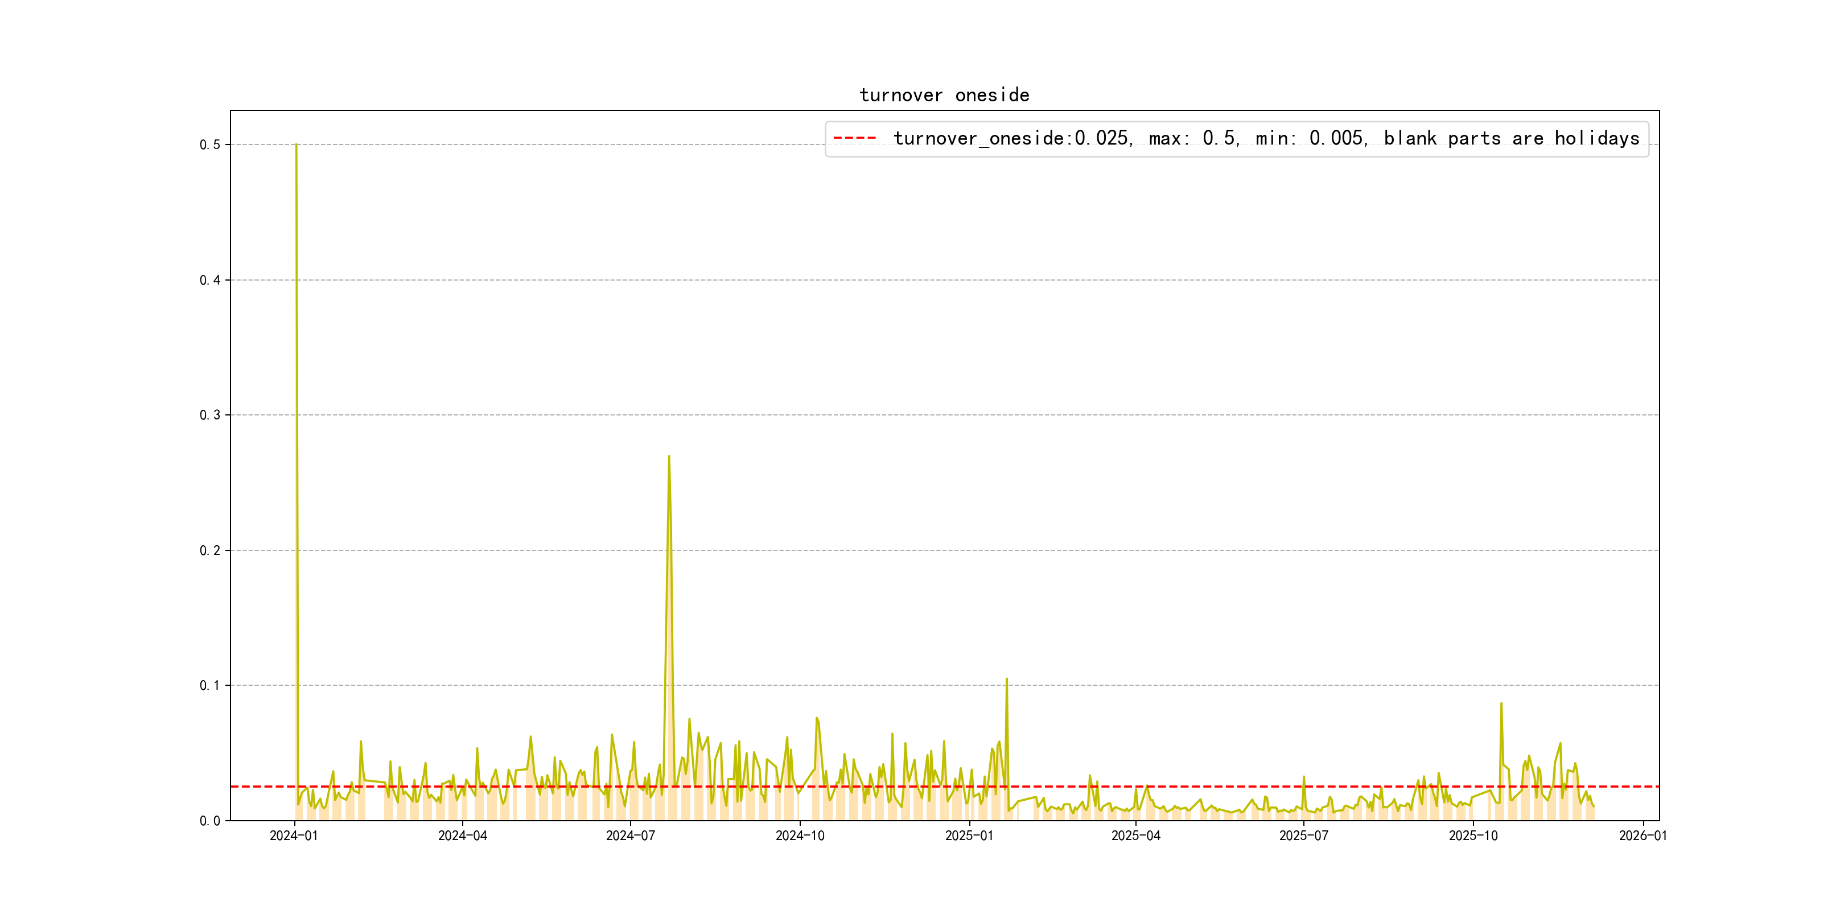Click the legend text 'turnover_oneside:0.025'
The image size is (1844, 922).
pyautogui.click(x=1011, y=138)
